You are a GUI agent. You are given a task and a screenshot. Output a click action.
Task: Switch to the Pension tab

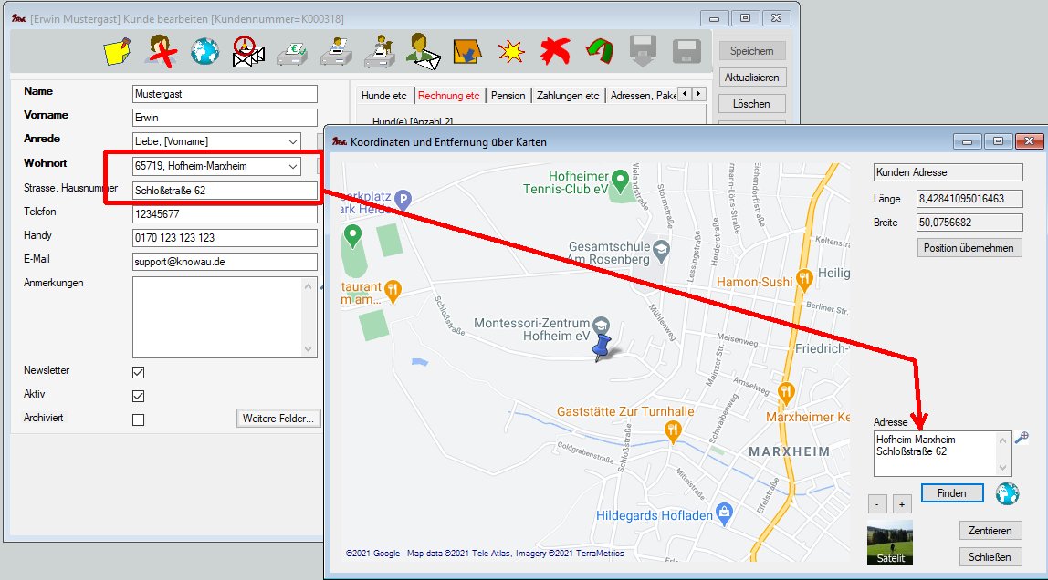pos(508,96)
